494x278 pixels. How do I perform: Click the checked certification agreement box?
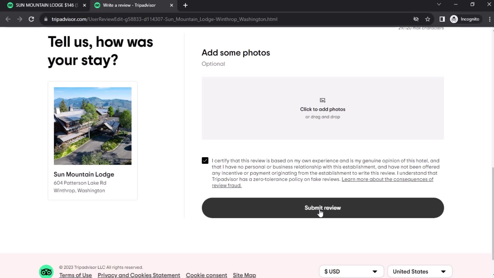tap(205, 160)
